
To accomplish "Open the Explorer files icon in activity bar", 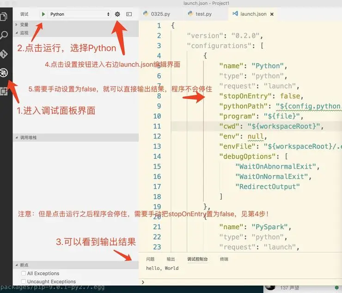I will coord(4,16).
